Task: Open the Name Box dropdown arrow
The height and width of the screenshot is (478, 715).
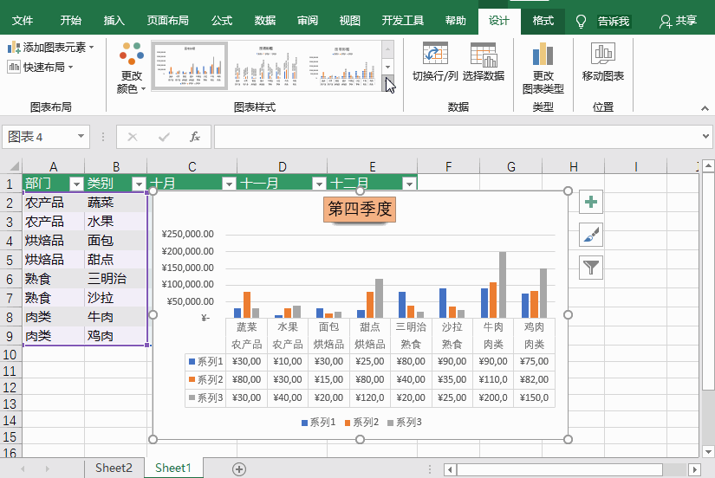Action: (x=81, y=136)
